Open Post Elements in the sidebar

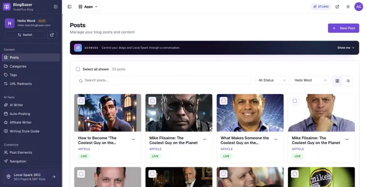(x=31, y=152)
